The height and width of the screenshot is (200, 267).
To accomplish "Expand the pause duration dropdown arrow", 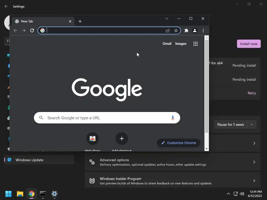I will pos(252,124).
